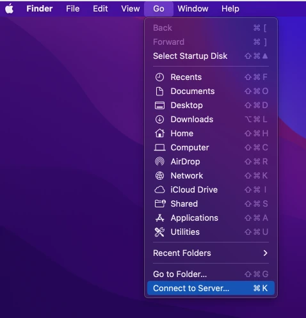
Task: Click the AirDrop radar icon
Action: pos(159,161)
